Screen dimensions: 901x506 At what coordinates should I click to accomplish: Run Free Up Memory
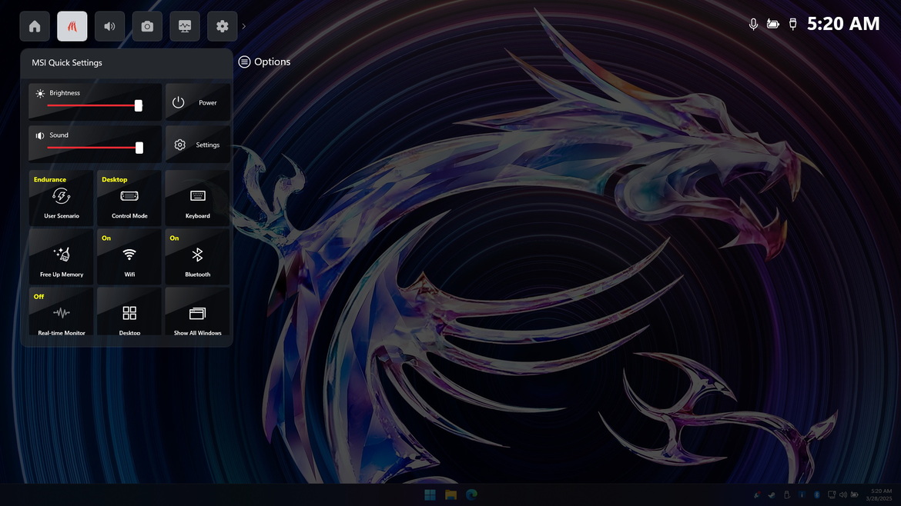pyautogui.click(x=61, y=256)
